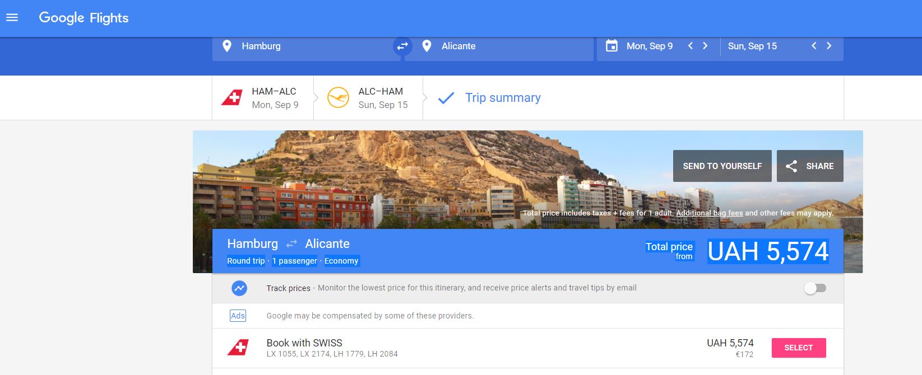Click the Ads label badge
The width and height of the screenshot is (922, 375).
(238, 316)
